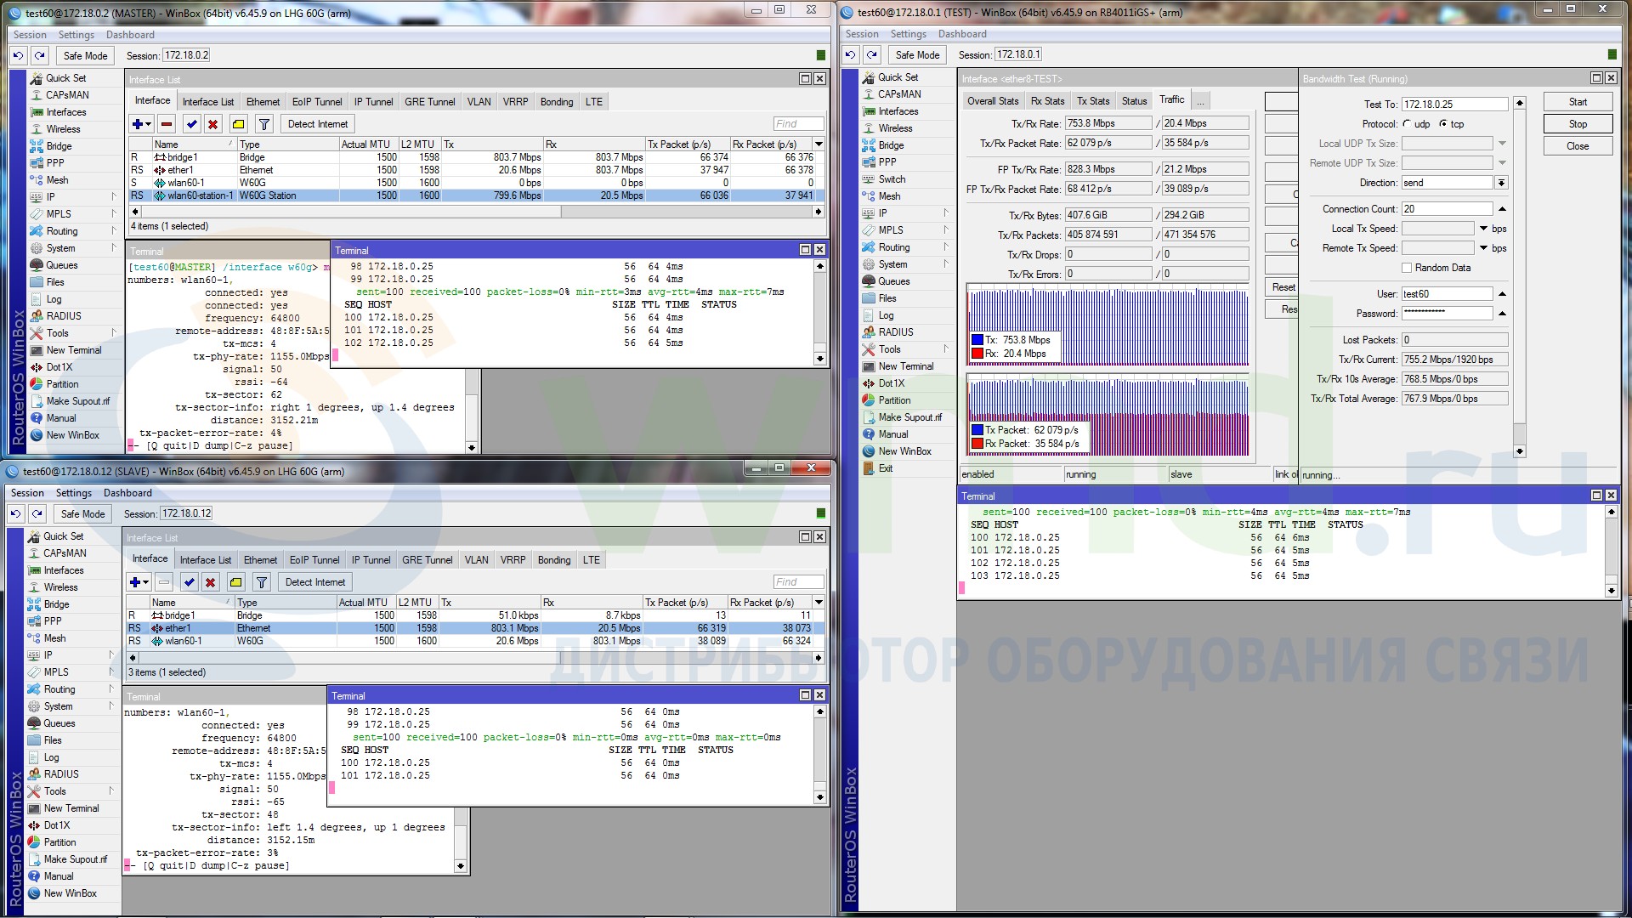Expand the Routing submenu in MASTER sidebar
The image size is (1632, 918).
click(x=114, y=231)
